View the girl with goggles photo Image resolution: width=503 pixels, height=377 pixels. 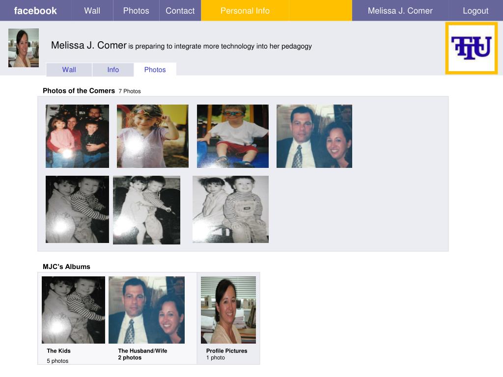pos(153,136)
